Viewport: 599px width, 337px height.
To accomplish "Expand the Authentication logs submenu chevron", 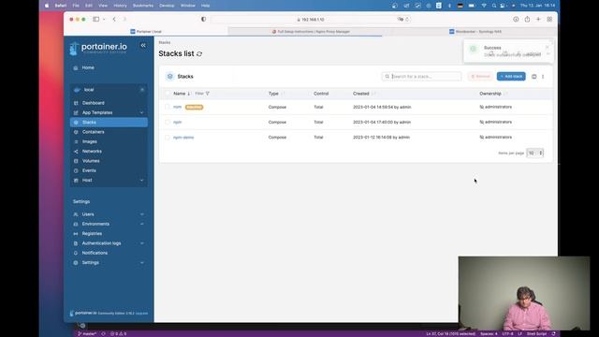I will (x=141, y=243).
